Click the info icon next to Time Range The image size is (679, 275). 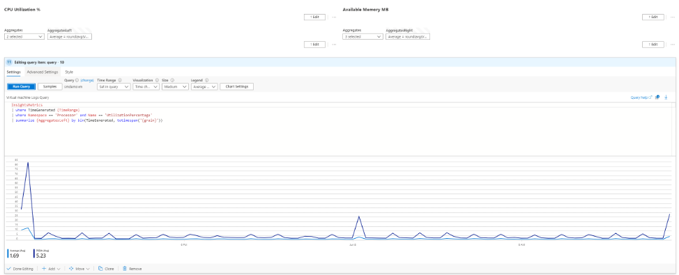[x=120, y=80]
